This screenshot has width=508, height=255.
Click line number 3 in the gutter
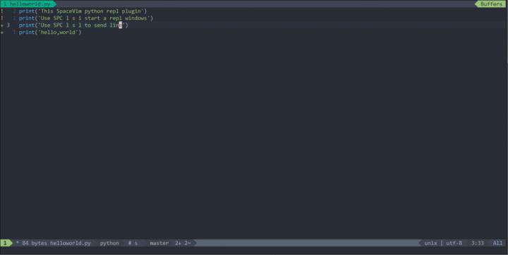tap(8, 25)
